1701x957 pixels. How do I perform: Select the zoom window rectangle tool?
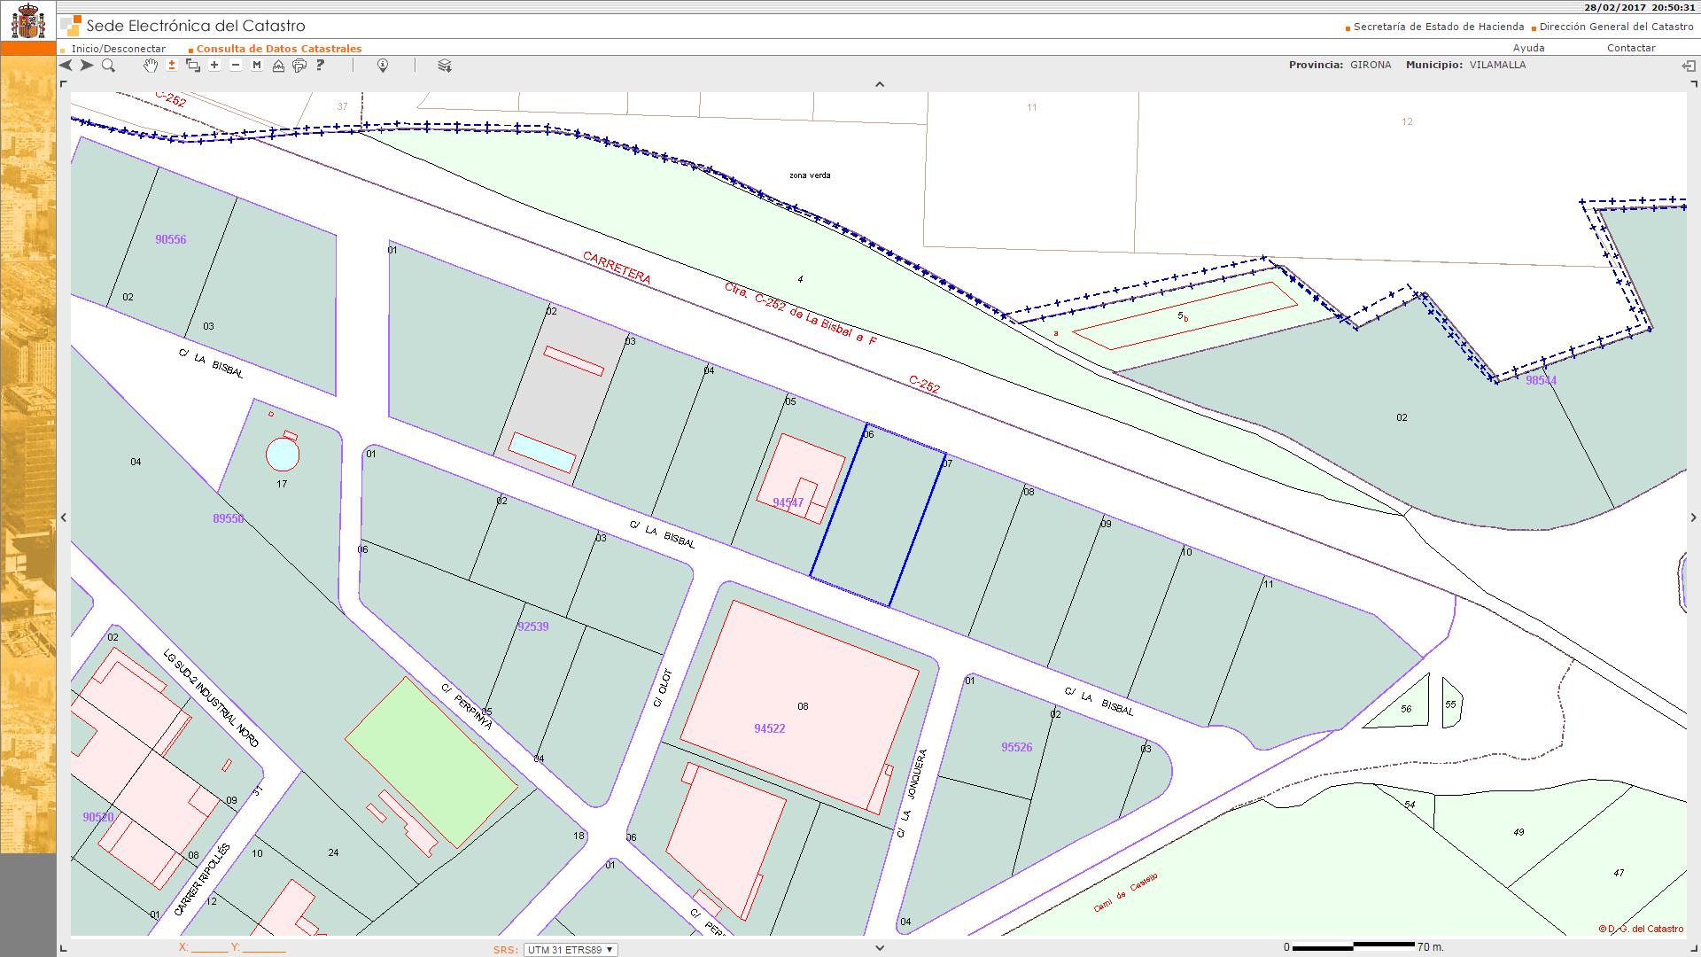(193, 66)
